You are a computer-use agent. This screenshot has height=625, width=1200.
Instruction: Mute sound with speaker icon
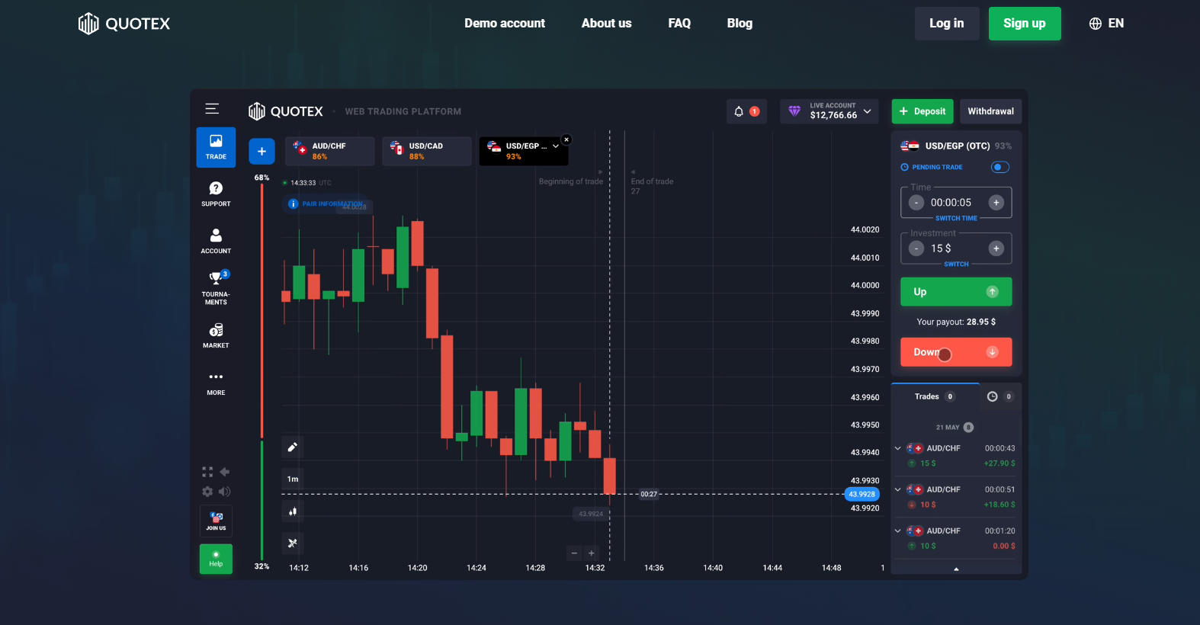[224, 492]
